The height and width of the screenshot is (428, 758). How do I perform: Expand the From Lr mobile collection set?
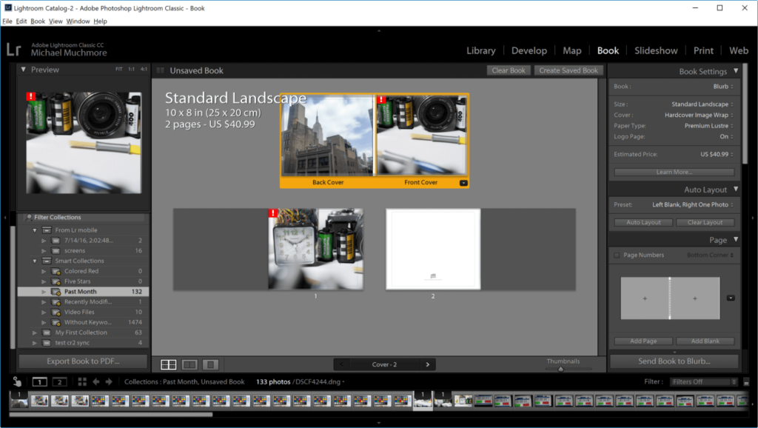[33, 230]
